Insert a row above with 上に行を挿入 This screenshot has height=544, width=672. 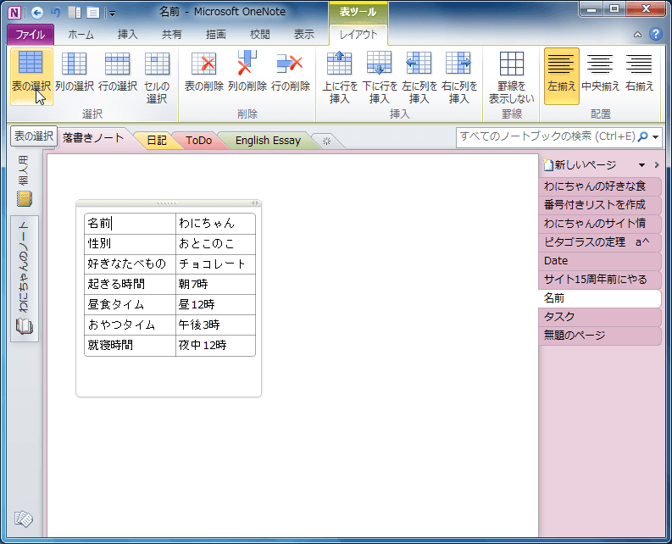(x=340, y=76)
